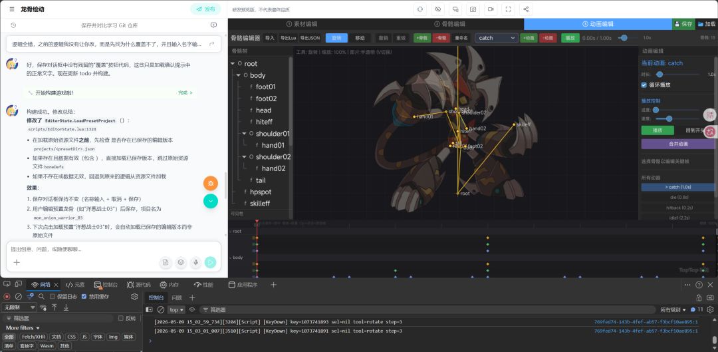Screen dimensions: 718x352
Task: Click the purple 合并动画 button
Action: [x=678, y=144]
